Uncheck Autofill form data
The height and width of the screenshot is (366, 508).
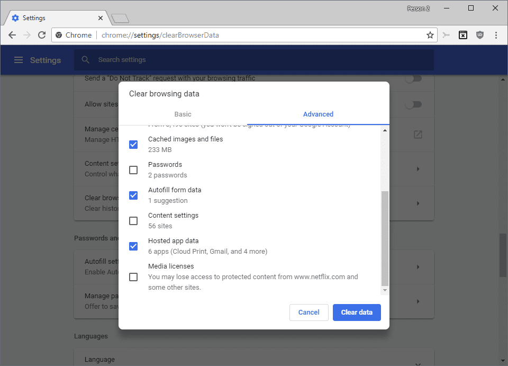(133, 195)
